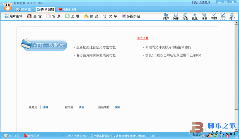
Task: Open the 打开 folder icon in toolbar
Action: tap(166, 16)
